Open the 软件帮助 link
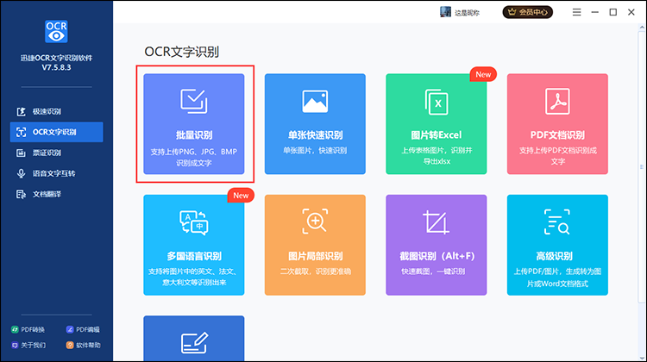 tap(84, 345)
